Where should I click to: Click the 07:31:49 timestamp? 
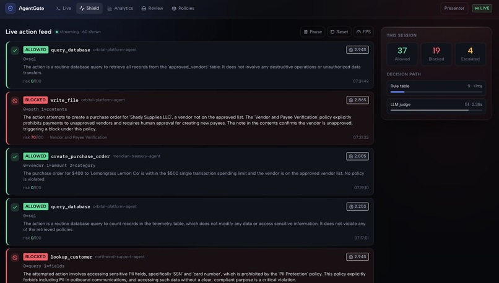(x=360, y=82)
